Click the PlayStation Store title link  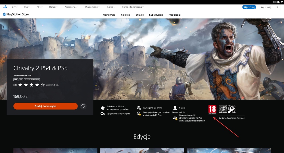tap(18, 14)
